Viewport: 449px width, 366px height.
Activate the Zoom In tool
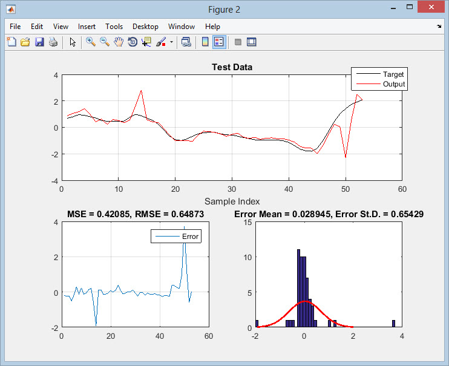91,42
